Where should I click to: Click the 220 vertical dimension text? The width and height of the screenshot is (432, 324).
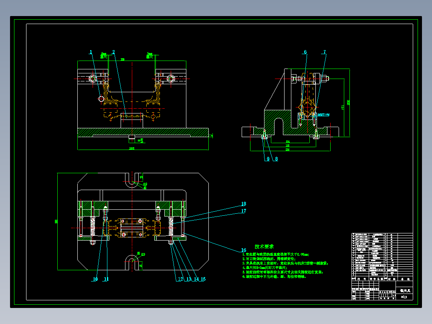coord(348,103)
